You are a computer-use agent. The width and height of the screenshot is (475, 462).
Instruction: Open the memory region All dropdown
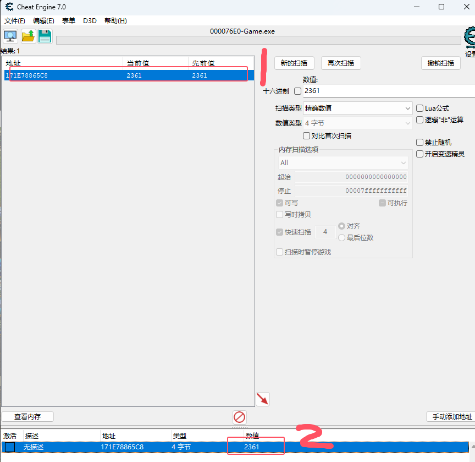tap(343, 163)
